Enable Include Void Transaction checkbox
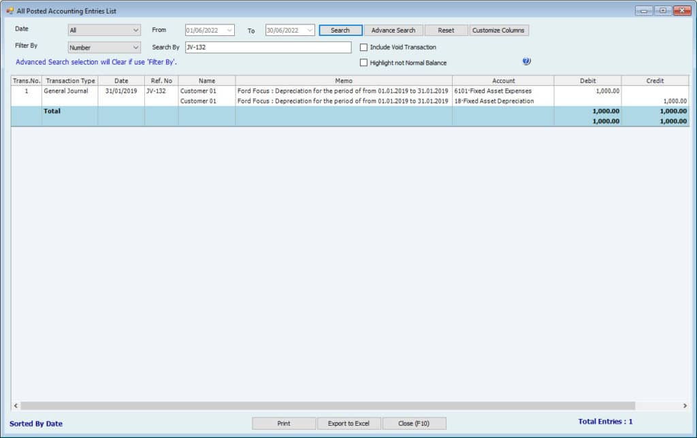697x438 pixels. tap(363, 48)
